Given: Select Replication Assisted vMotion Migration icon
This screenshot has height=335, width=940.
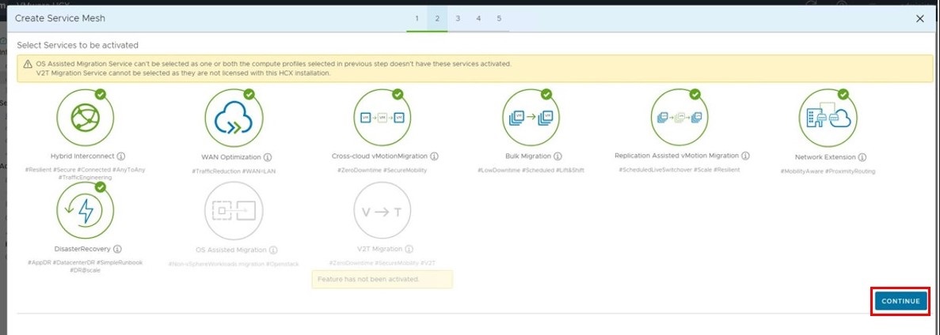Looking at the screenshot, I should (x=677, y=118).
